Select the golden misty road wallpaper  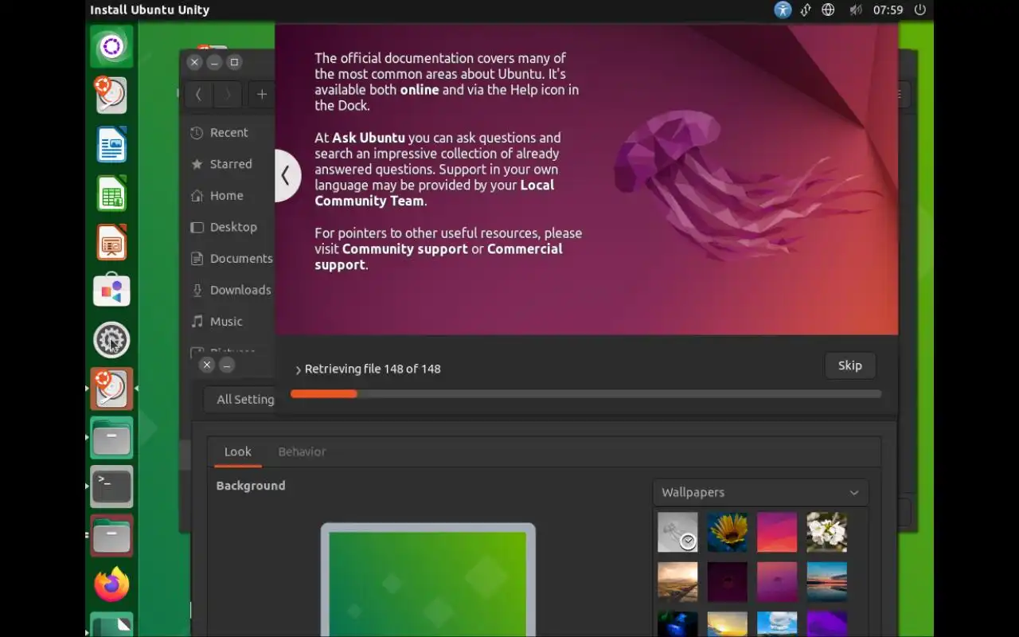coord(677,582)
